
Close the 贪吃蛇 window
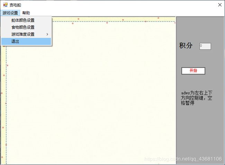[x=220, y=5]
